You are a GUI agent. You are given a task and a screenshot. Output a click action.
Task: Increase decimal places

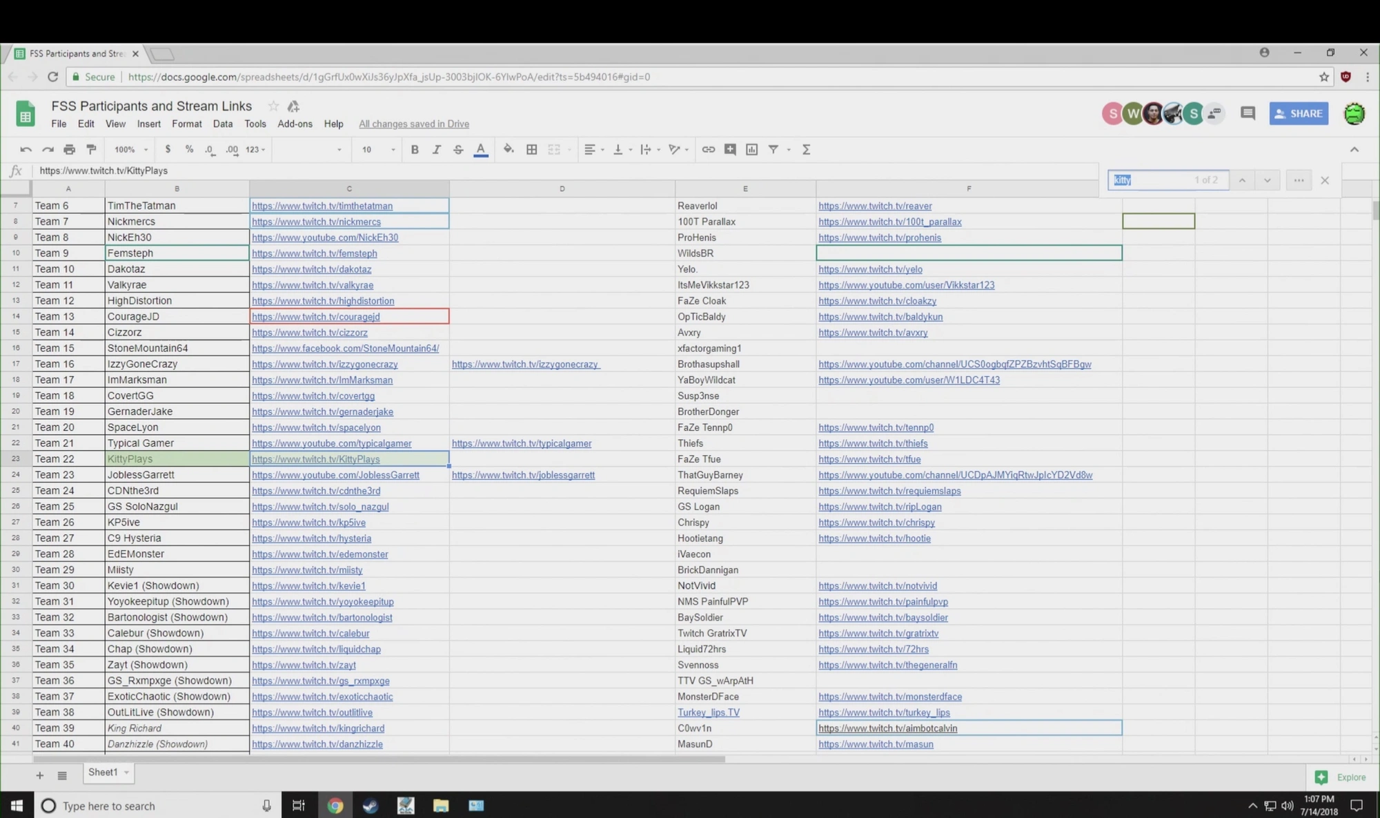pos(232,150)
